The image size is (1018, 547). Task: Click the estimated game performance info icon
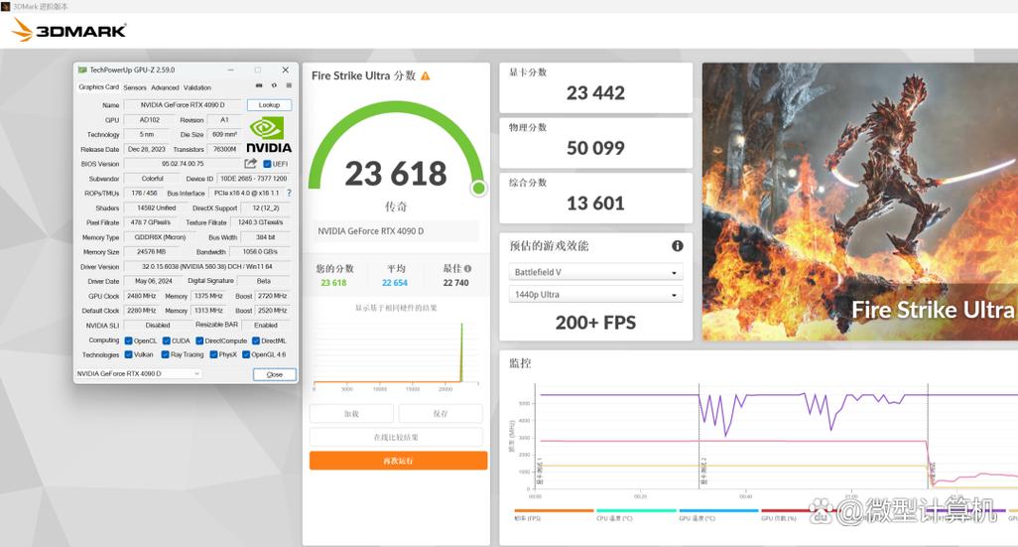pos(677,246)
